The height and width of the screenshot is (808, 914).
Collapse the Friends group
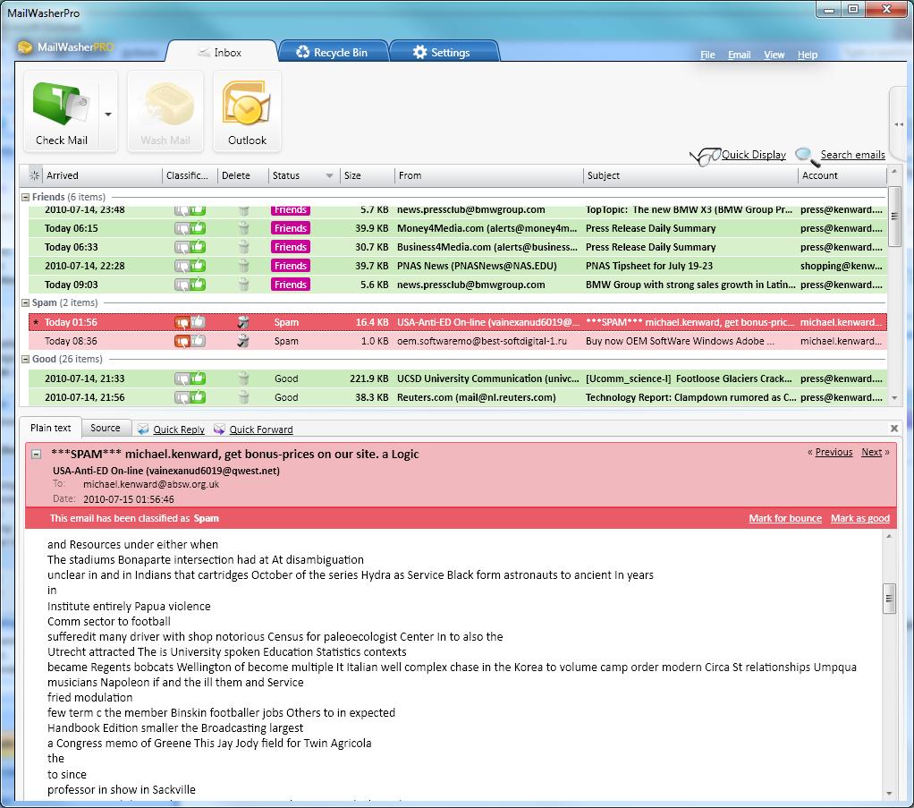(25, 197)
